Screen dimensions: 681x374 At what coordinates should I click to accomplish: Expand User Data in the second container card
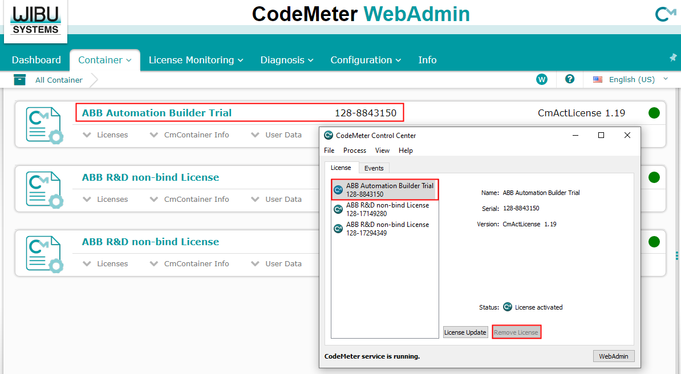(x=276, y=199)
